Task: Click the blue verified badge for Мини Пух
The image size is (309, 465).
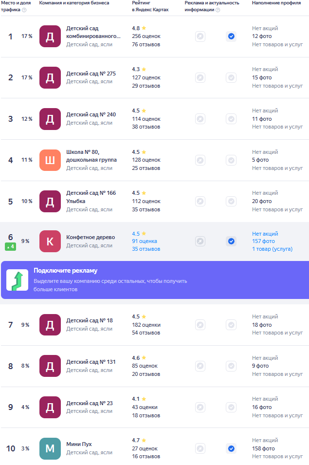Action: point(231,448)
